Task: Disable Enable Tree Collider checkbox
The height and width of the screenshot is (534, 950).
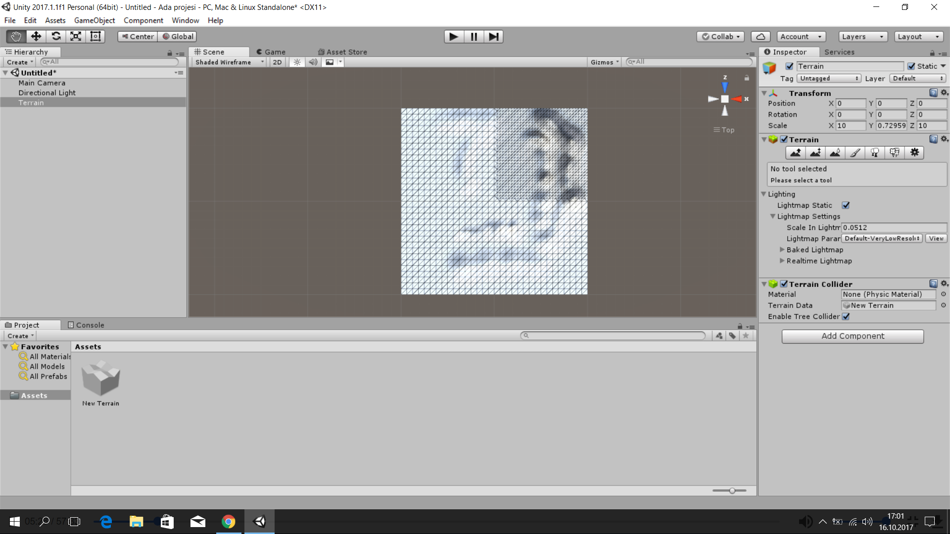Action: pyautogui.click(x=846, y=316)
